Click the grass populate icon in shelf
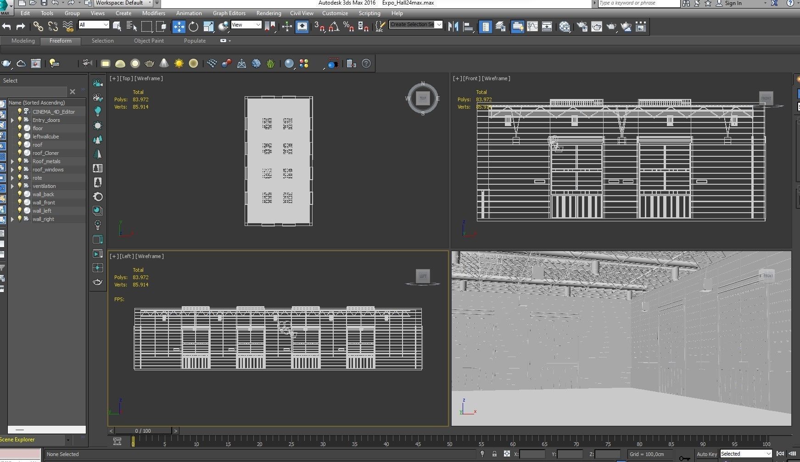The width and height of the screenshot is (800, 462). [x=270, y=64]
